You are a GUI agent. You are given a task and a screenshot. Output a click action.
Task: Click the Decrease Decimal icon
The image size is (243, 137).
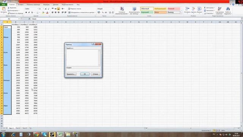pos(113,13)
